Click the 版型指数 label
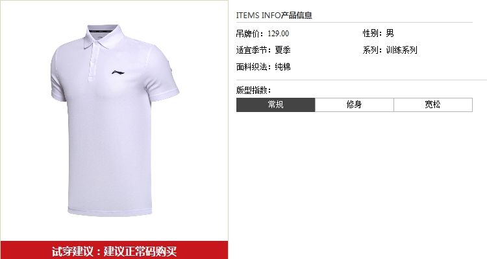 click(253, 90)
